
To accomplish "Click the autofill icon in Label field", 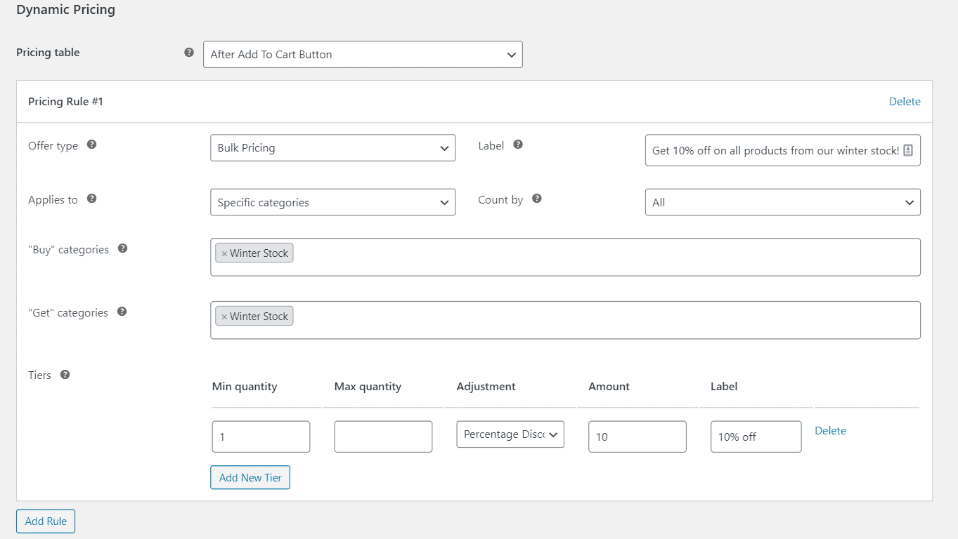I will 908,150.
